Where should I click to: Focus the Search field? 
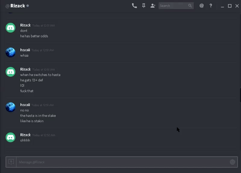176,6
